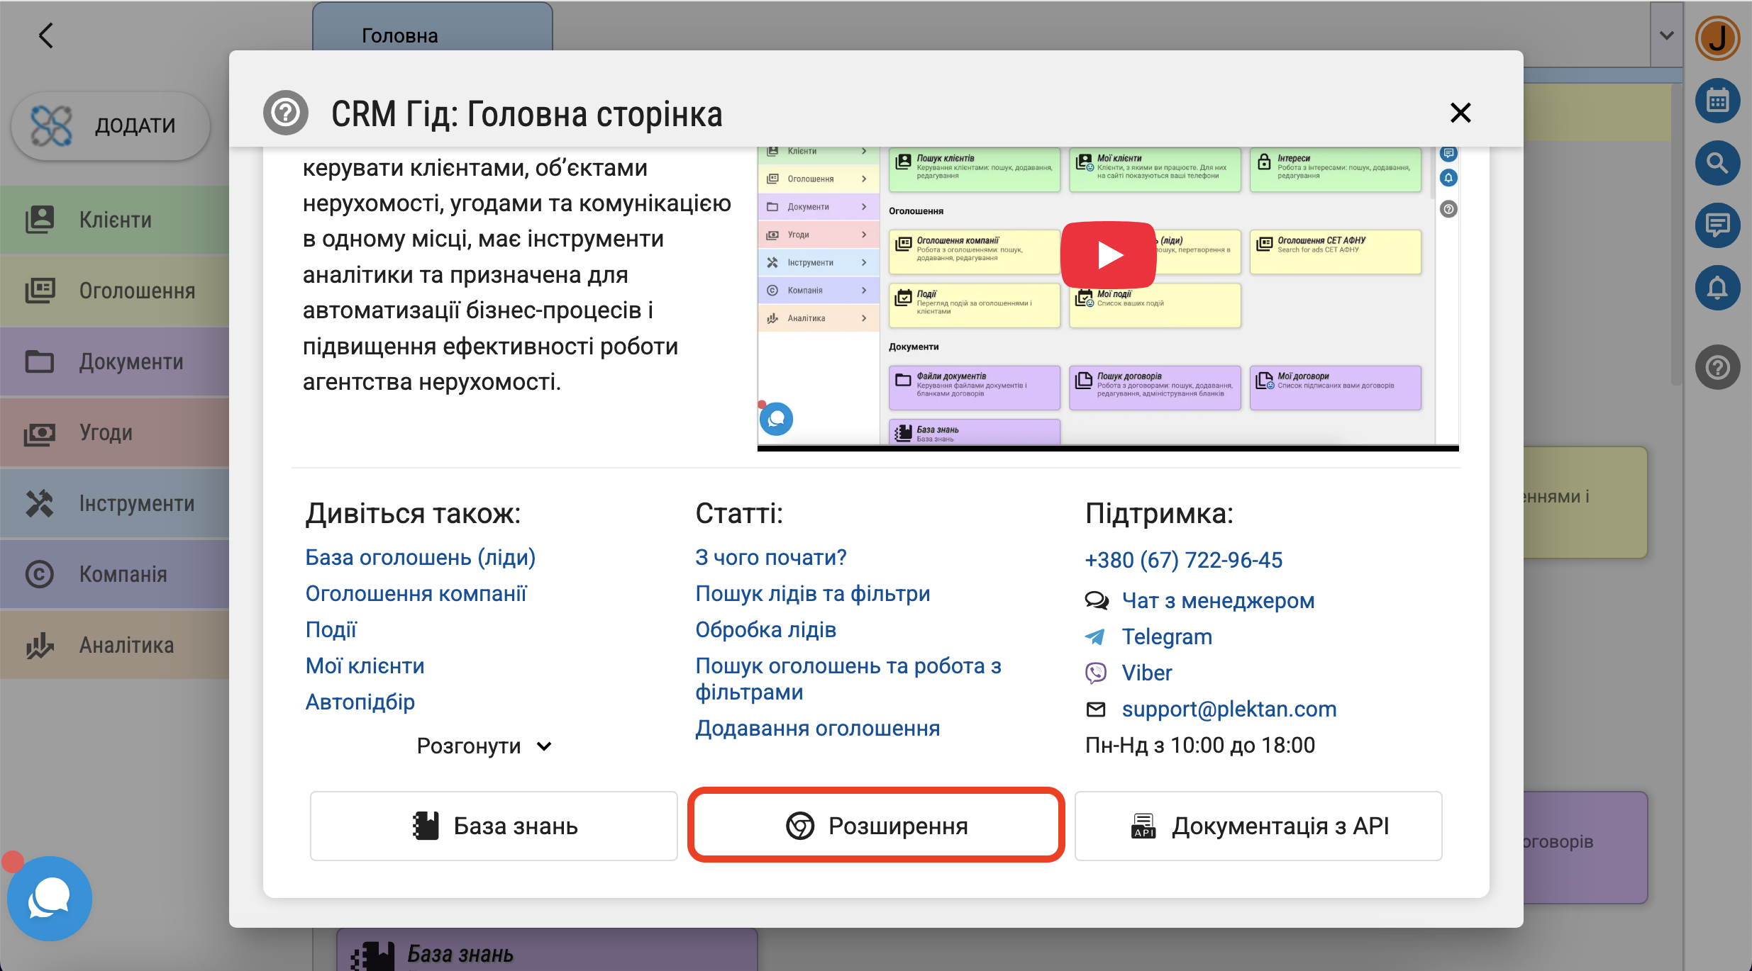Click the user avatar J icon
Image resolution: width=1752 pixels, height=971 pixels.
[x=1717, y=38]
